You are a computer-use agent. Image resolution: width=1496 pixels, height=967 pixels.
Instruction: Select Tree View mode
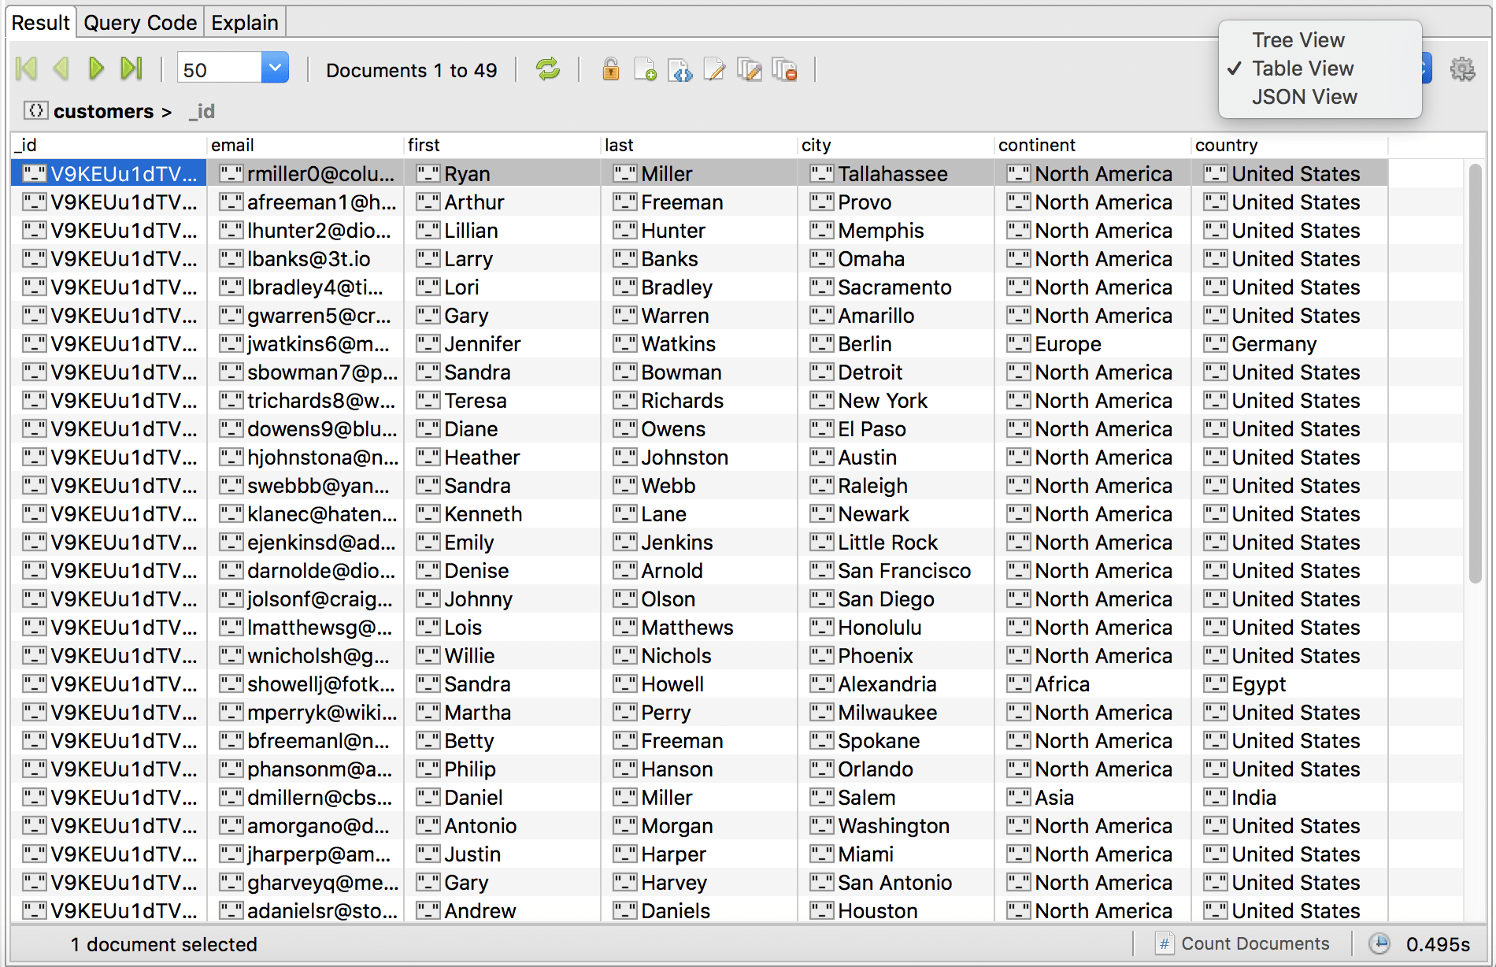click(1298, 39)
